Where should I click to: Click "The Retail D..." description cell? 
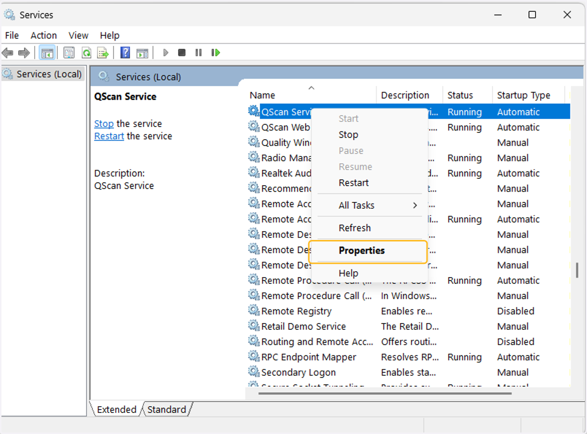point(409,326)
